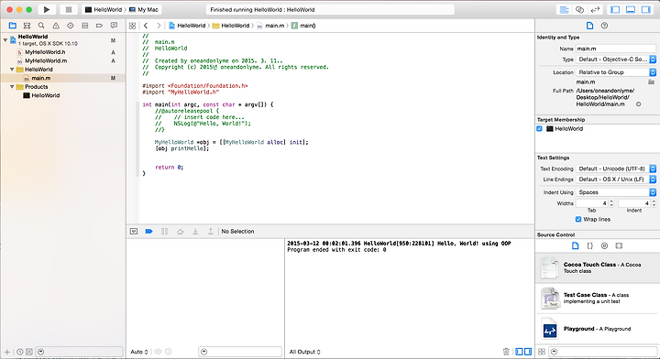Toggle breakpoints activation
660x359 pixels.
pos(149,231)
